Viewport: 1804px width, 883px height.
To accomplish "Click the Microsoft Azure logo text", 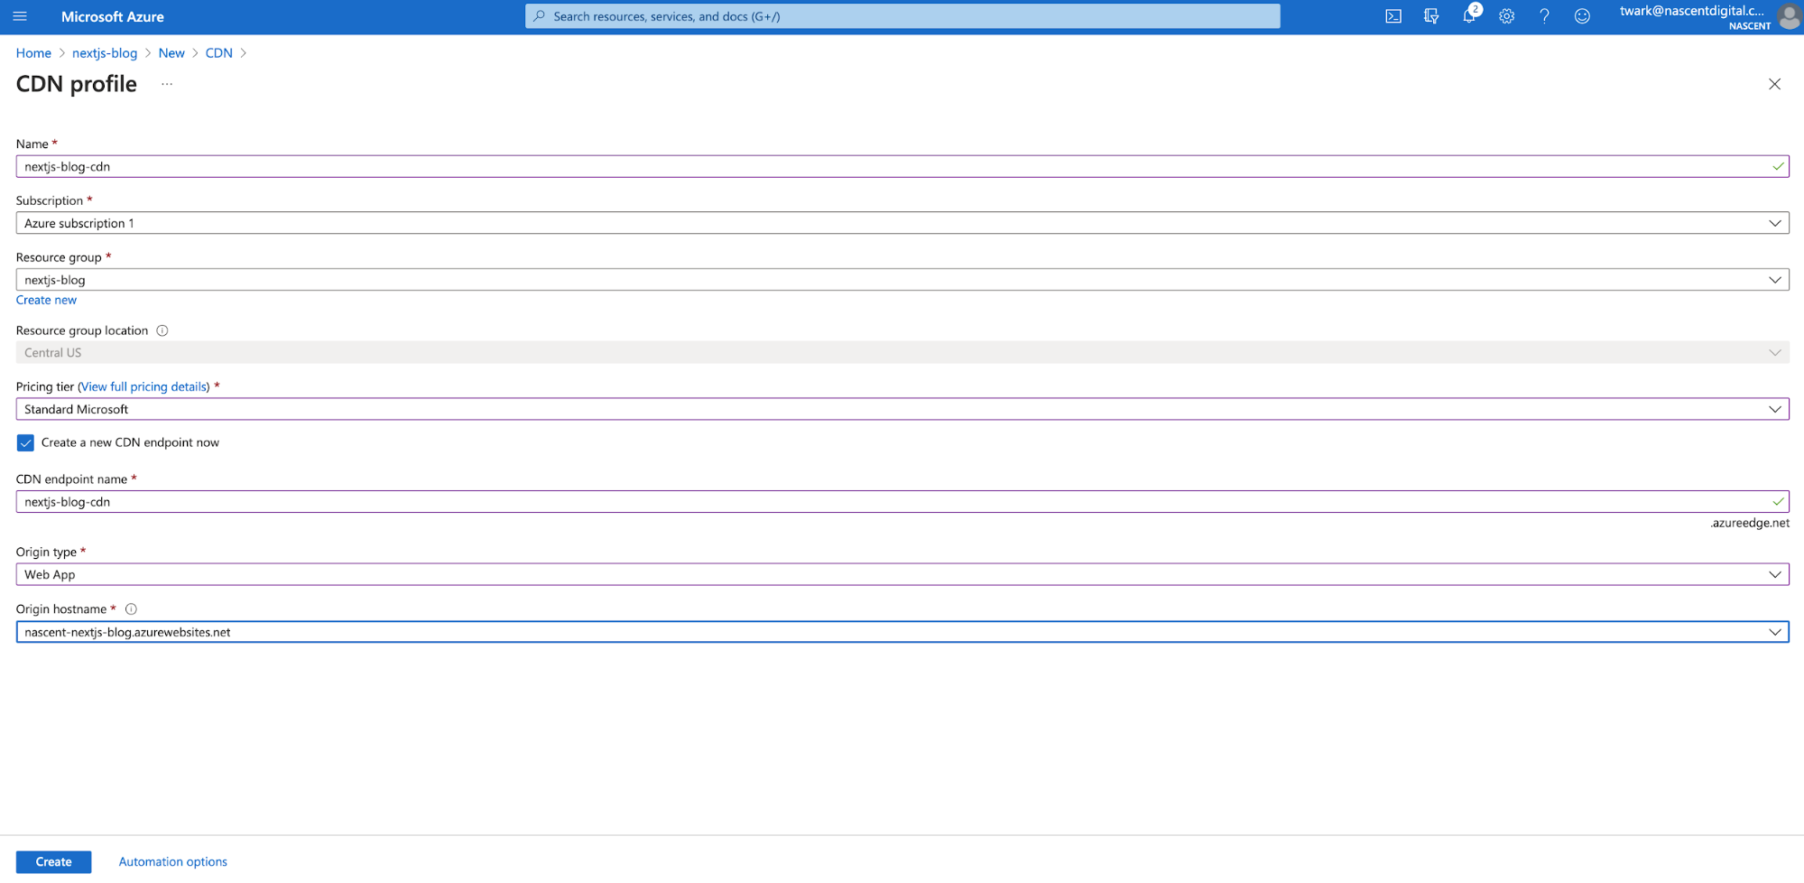I will coord(113,16).
